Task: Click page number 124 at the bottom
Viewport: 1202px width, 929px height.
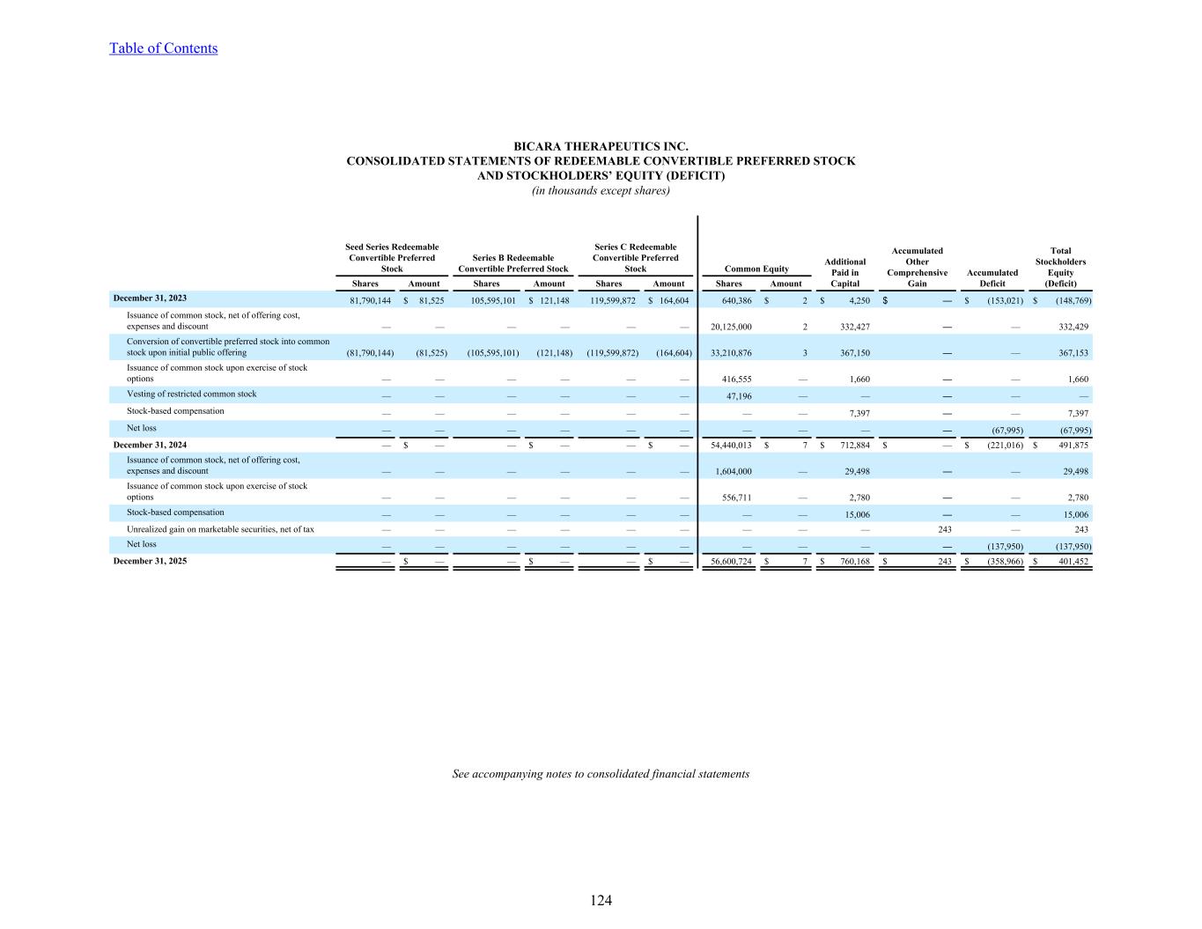Action: [601, 900]
